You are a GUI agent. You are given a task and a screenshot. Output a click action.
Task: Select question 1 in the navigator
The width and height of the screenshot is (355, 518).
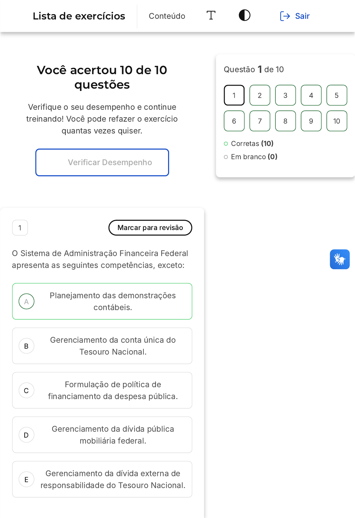click(x=234, y=95)
